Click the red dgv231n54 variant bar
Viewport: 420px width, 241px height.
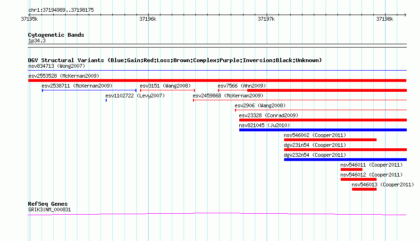click(x=345, y=150)
